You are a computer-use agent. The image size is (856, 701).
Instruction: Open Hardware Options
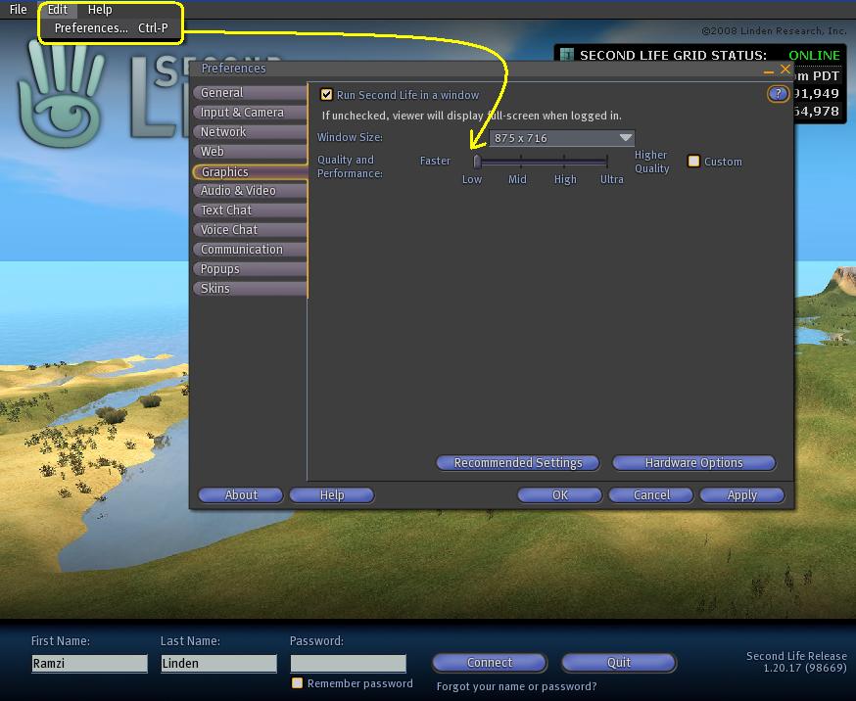693,463
